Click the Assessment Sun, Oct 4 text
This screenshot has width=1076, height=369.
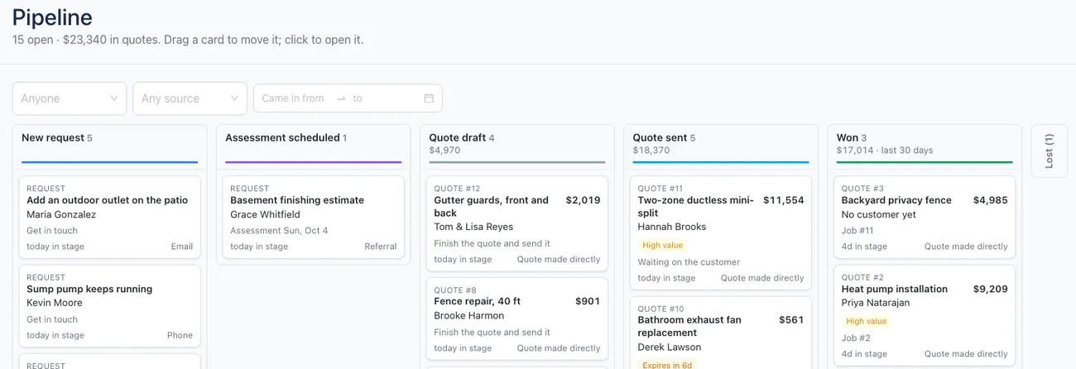point(279,231)
